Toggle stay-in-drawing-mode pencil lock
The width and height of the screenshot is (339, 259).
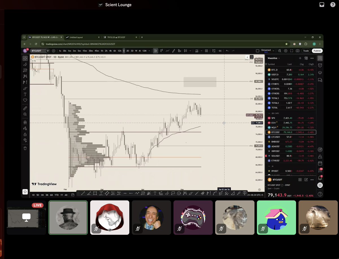25,128
